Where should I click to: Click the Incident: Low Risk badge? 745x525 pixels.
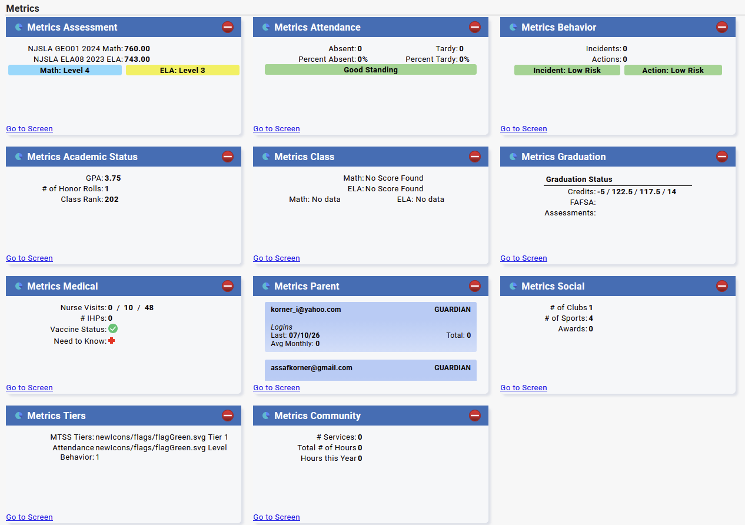(x=567, y=70)
